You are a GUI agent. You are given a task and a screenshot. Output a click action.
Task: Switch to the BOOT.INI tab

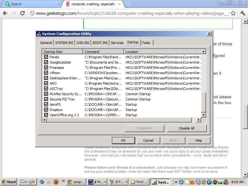(x=100, y=43)
